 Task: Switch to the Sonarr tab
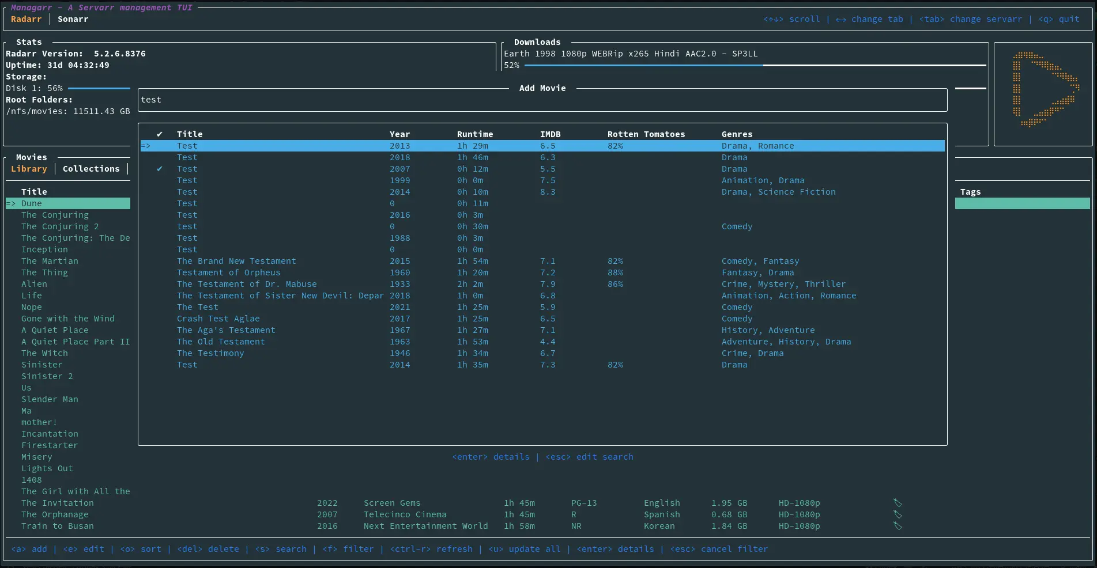click(73, 19)
